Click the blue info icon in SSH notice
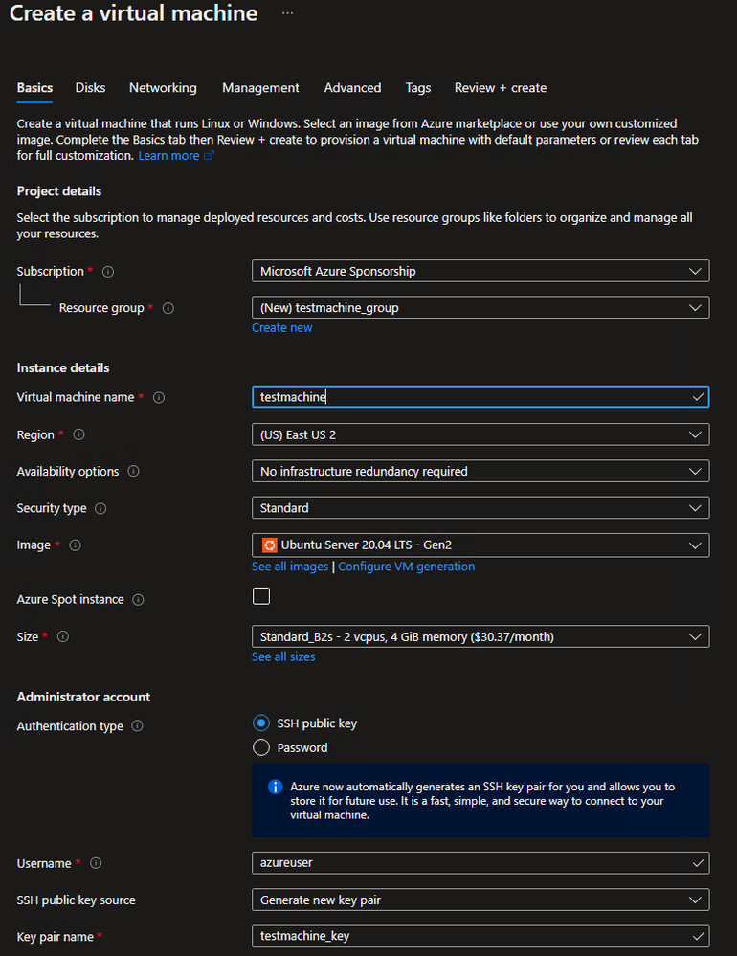Viewport: 737px width, 956px height. point(275,787)
